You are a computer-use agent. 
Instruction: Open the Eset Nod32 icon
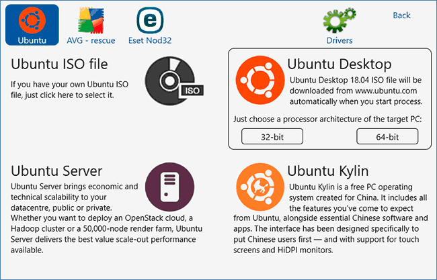[x=150, y=21]
